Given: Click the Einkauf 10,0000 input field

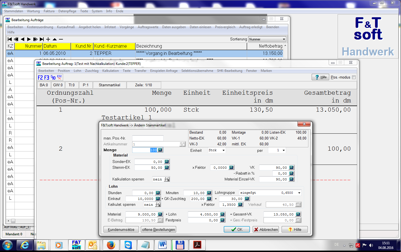Looking at the screenshot, I should click(140, 199).
